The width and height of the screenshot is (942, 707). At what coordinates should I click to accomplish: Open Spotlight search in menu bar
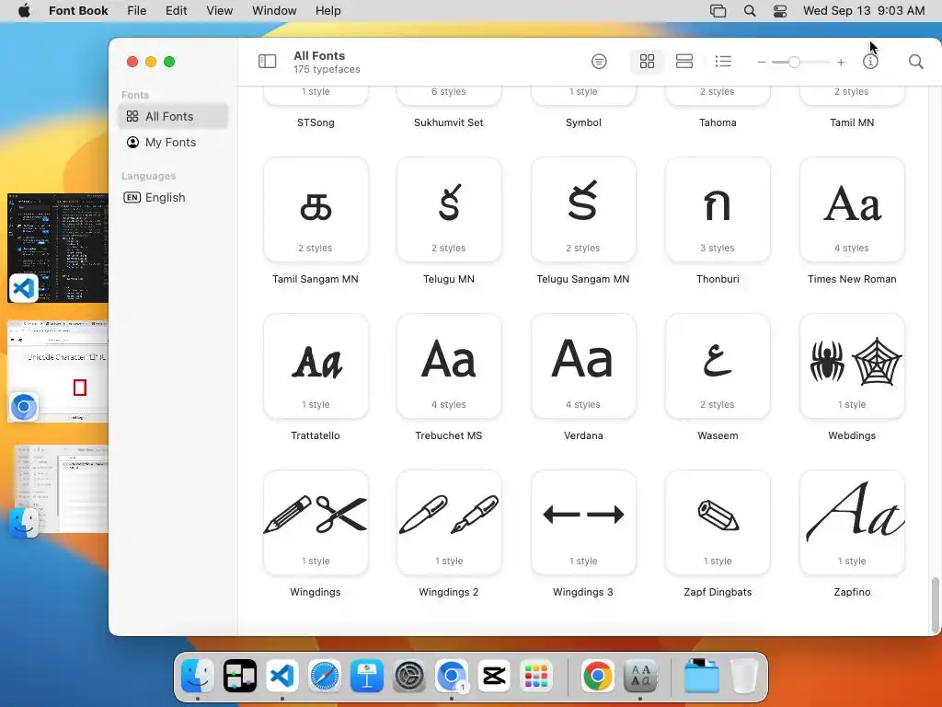(749, 11)
